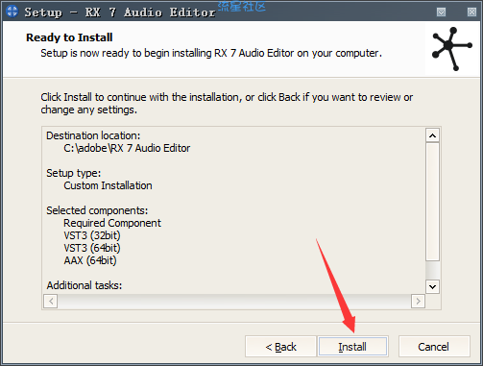Viewport: 483px width, 366px height.
Task: Click the "VST3 (32bit)" component line
Action: coord(92,235)
